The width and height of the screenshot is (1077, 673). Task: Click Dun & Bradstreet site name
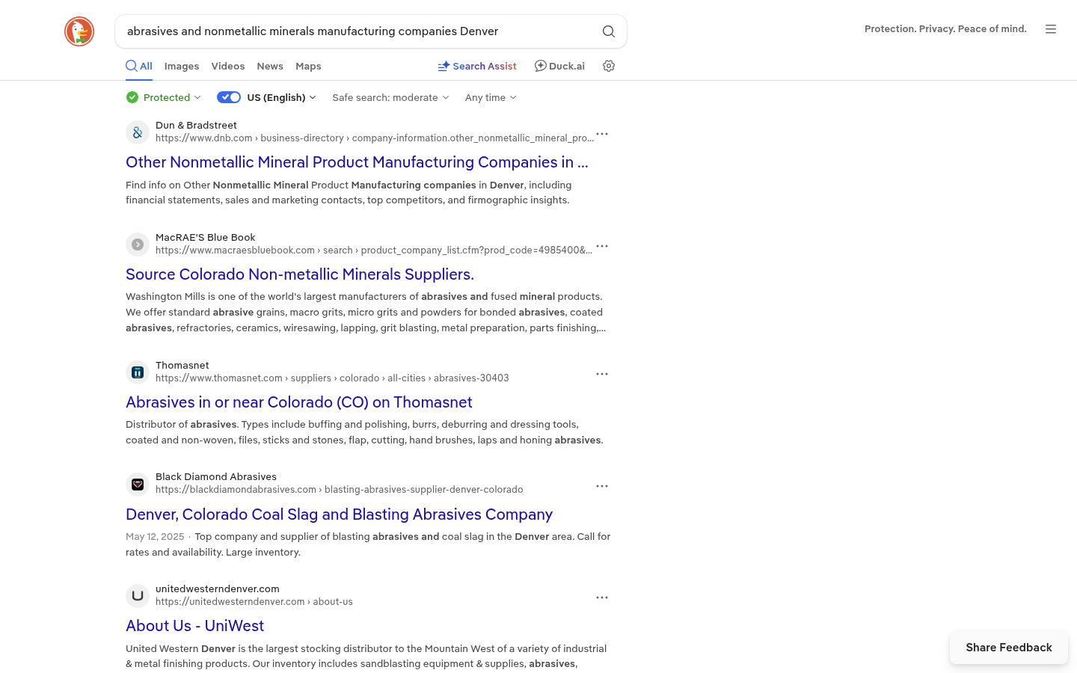click(196, 126)
